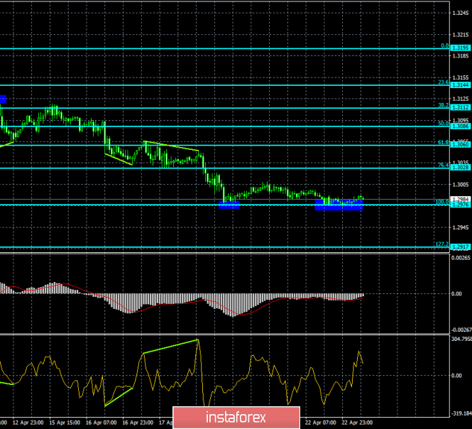Click the 22 Apr 23:00 time axis label
This screenshot has width=472, height=429.
(x=357, y=422)
